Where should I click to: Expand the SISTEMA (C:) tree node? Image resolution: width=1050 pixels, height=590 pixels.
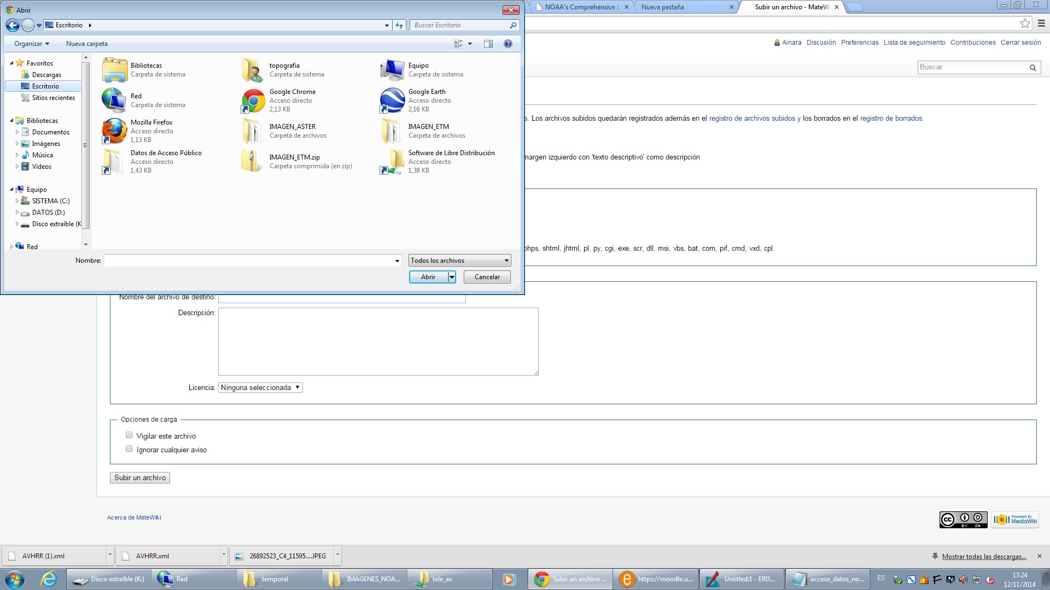click(17, 201)
